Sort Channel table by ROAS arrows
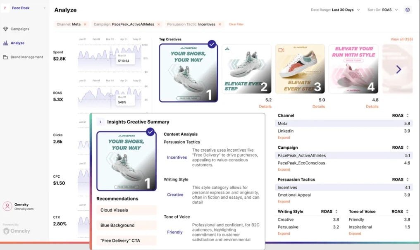This screenshot has height=250, width=420. 408,116
